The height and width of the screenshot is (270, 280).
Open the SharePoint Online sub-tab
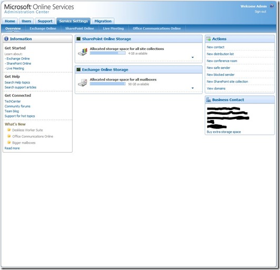click(79, 28)
